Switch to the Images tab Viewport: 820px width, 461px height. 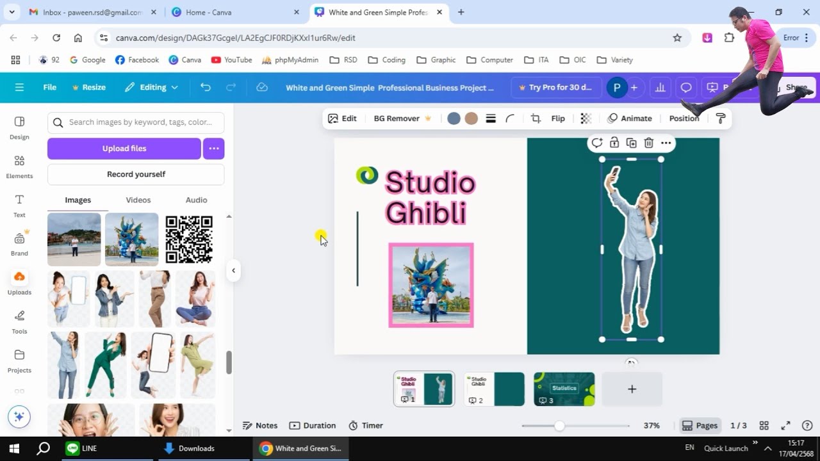[78, 200]
